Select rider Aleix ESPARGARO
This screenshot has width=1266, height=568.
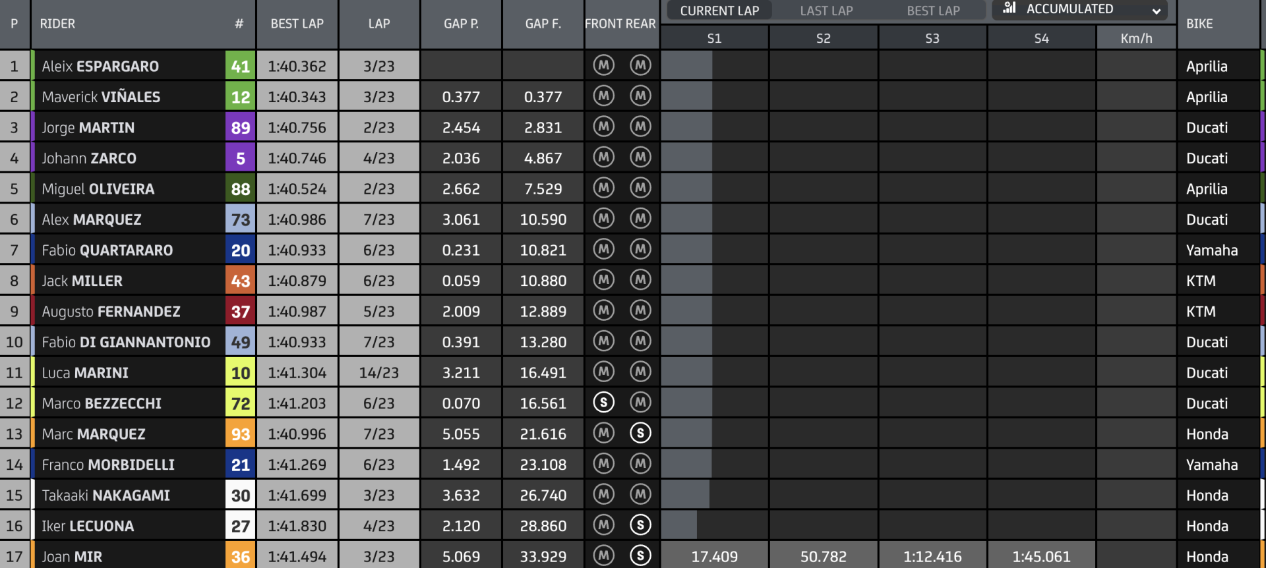tap(100, 66)
